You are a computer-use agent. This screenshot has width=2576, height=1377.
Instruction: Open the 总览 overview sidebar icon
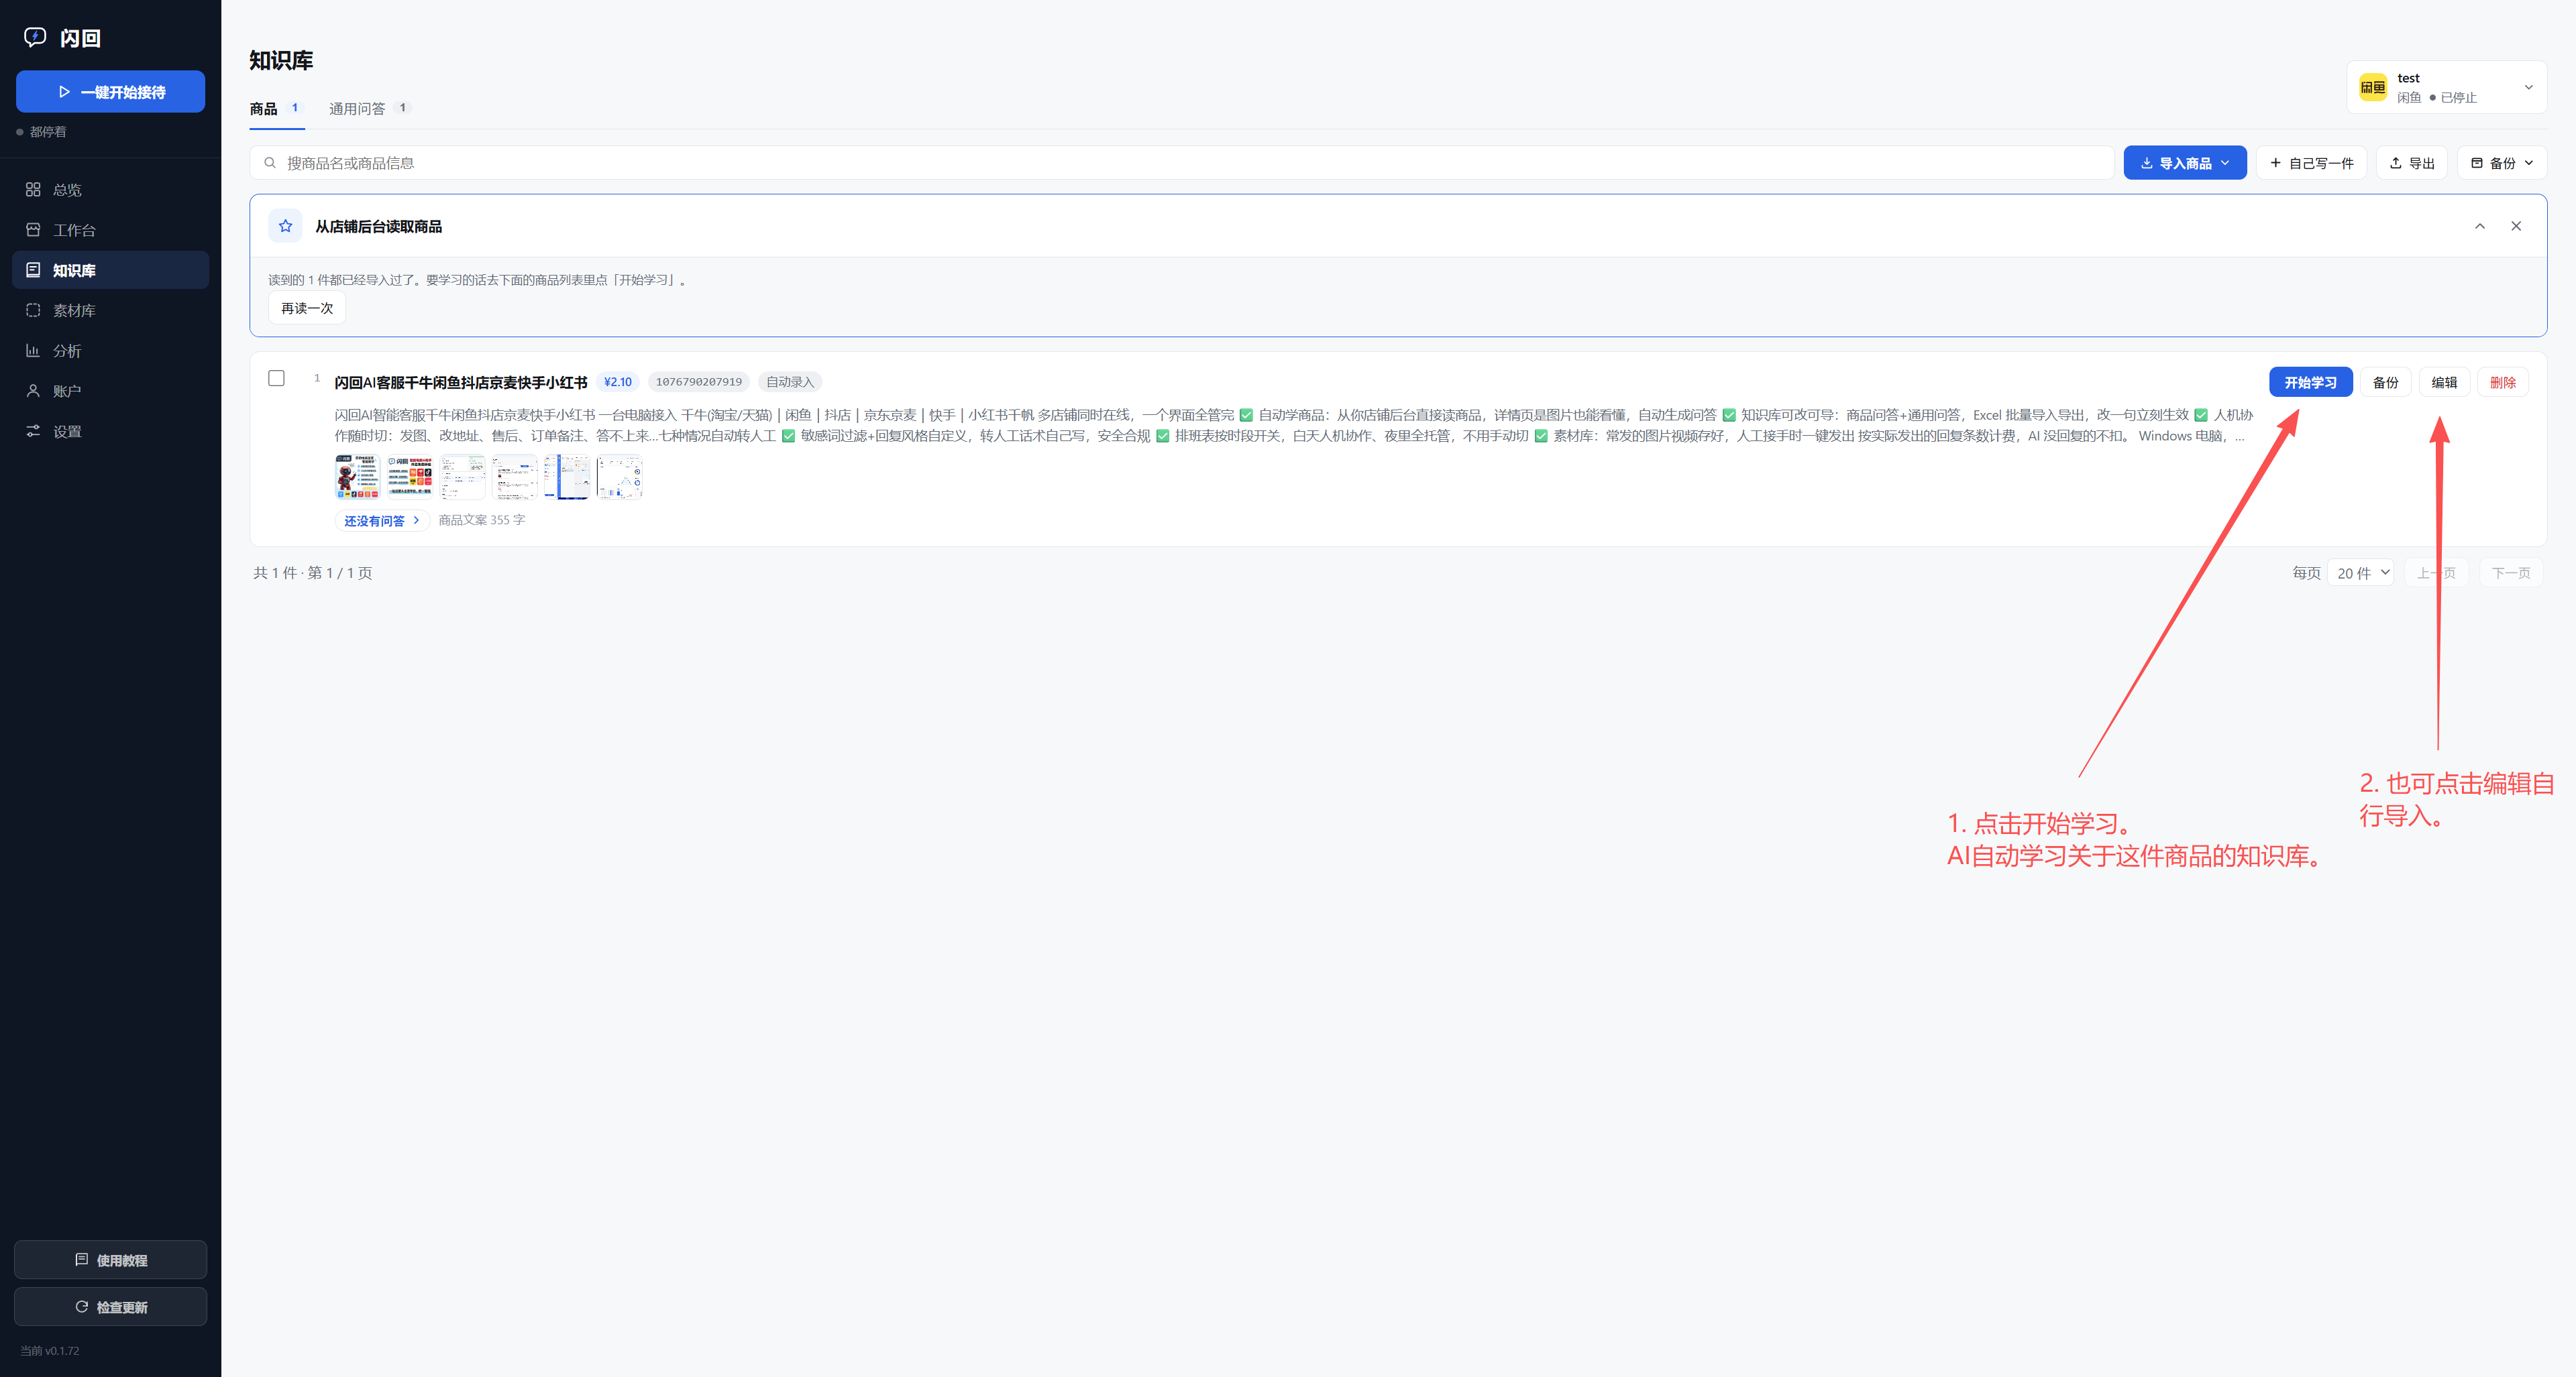33,190
